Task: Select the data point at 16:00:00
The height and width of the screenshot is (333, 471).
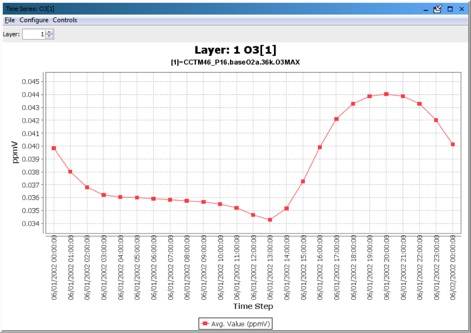Action: 320,147
